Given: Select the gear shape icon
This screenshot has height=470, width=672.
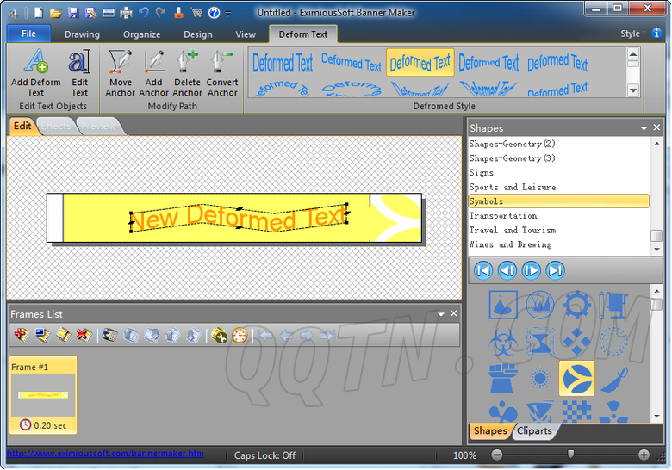Looking at the screenshot, I should (x=576, y=305).
